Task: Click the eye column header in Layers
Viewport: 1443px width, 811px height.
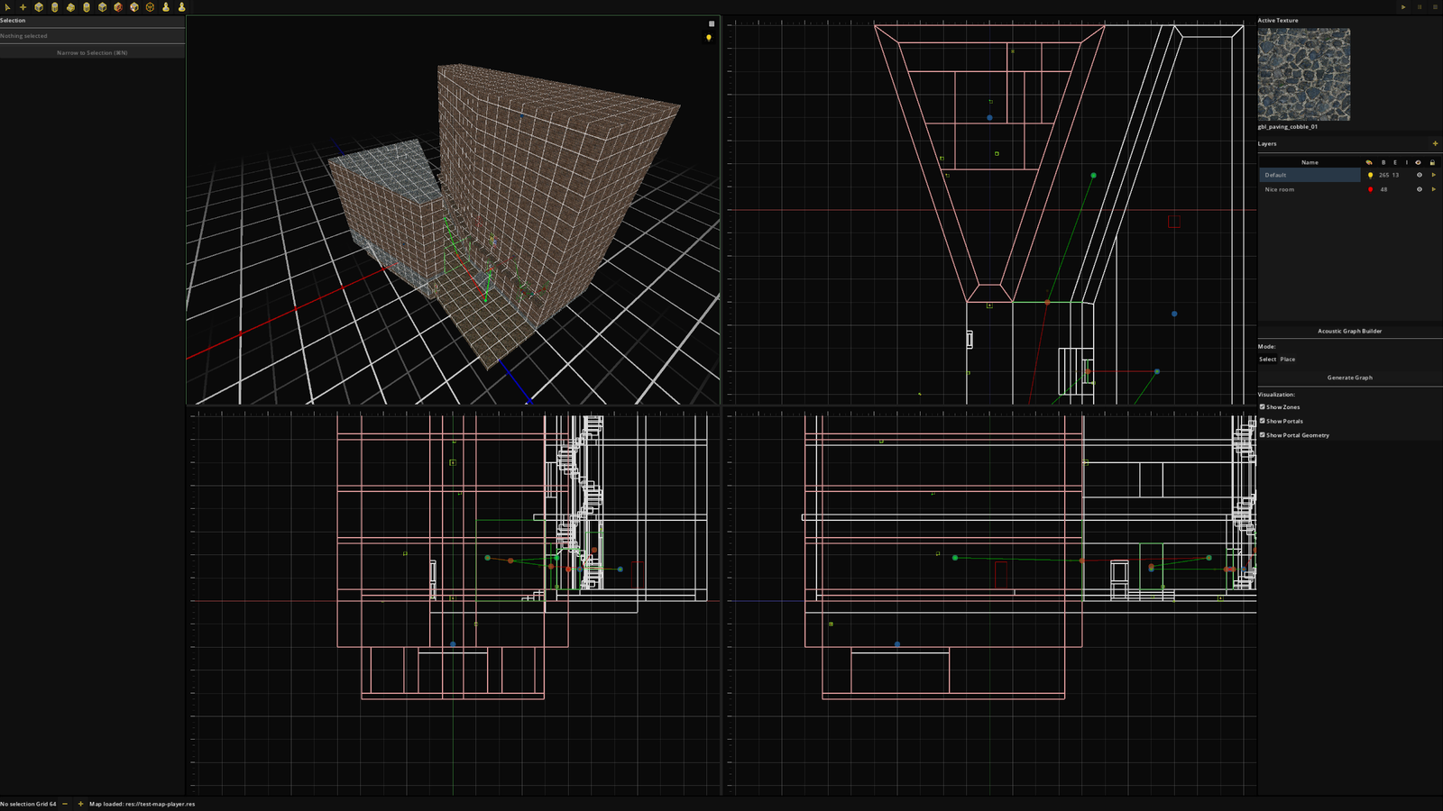Action: 1418,162
